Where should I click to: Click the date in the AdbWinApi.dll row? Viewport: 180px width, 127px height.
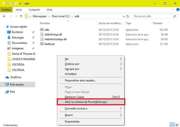(108, 34)
